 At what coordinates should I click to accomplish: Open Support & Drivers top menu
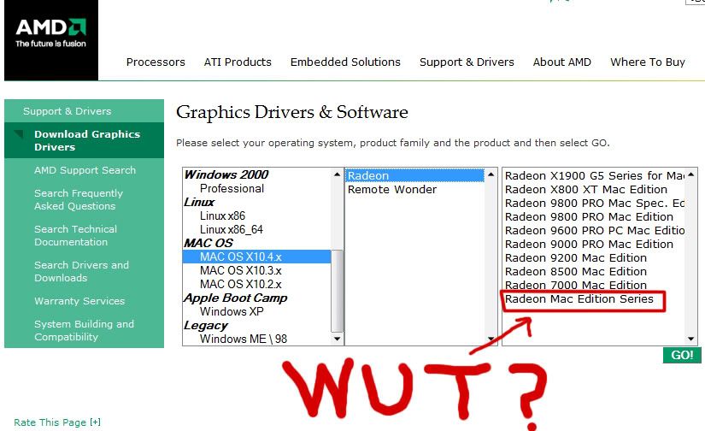click(467, 62)
